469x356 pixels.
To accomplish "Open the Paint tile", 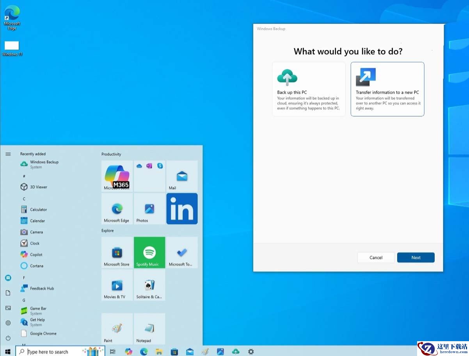I will point(117,329).
